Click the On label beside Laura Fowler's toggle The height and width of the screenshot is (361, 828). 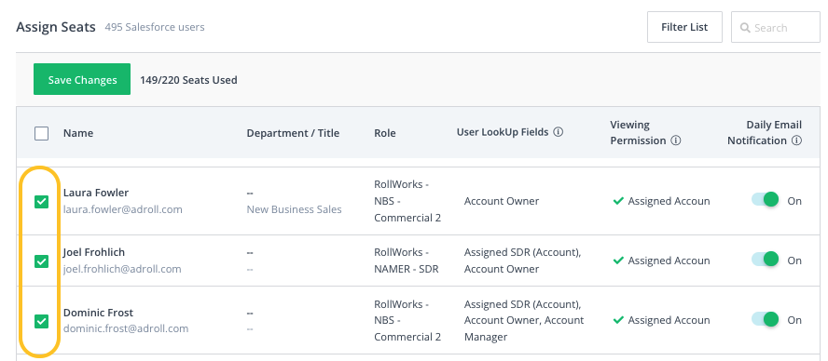(794, 201)
